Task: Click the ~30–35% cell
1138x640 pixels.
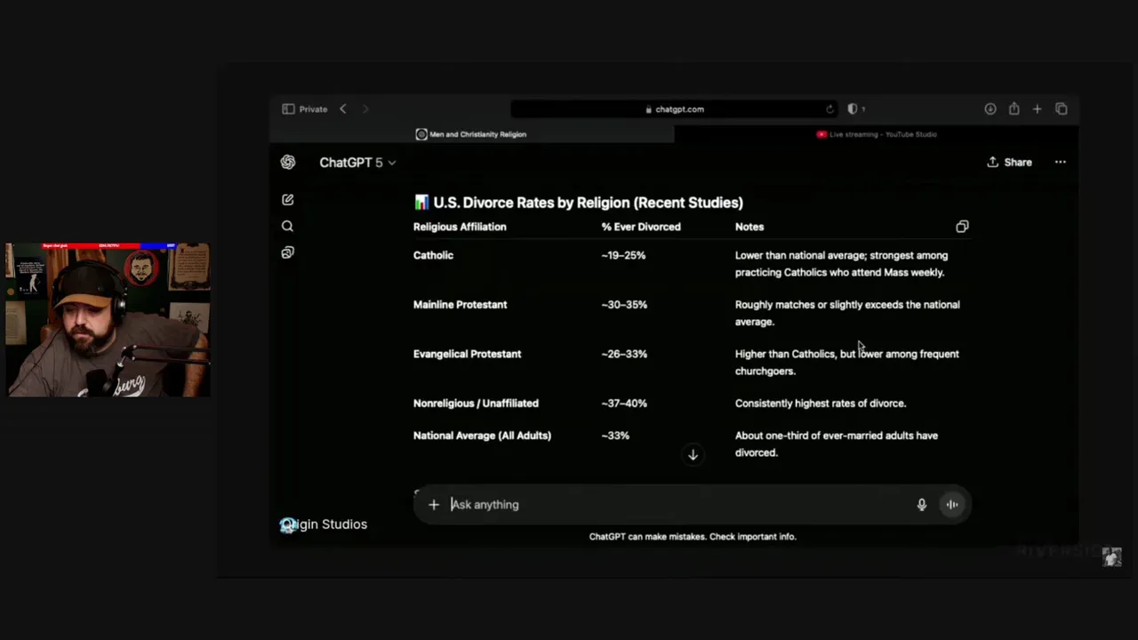Action: click(624, 305)
